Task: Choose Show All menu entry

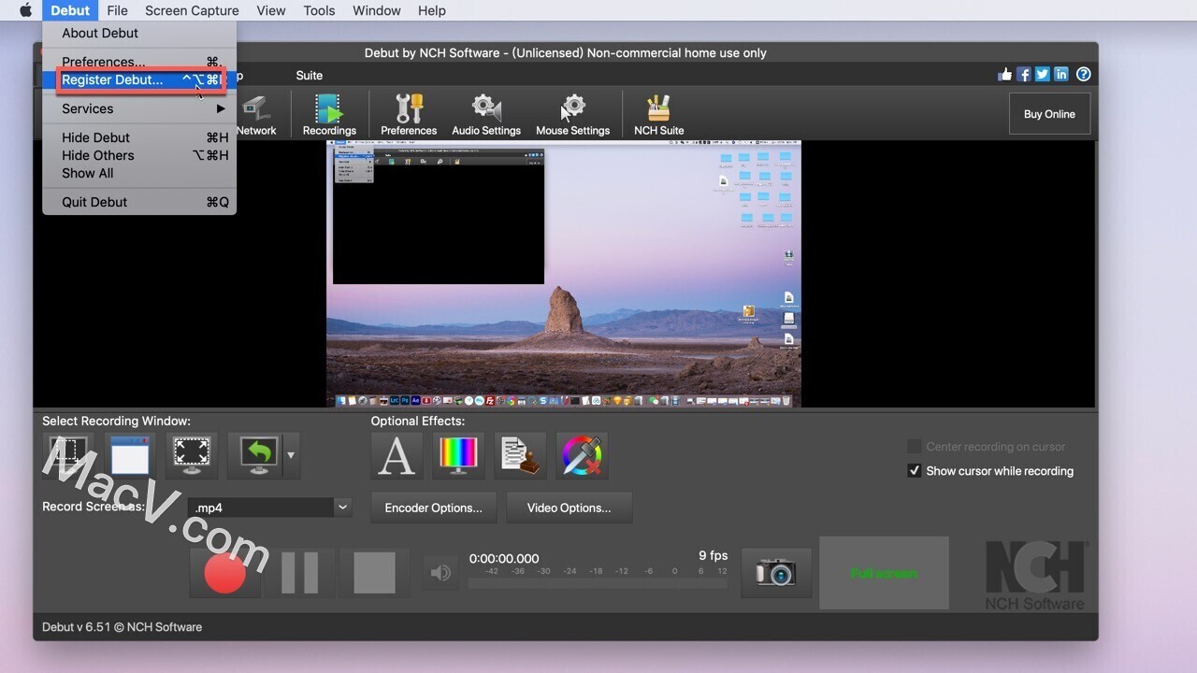Action: (139, 173)
